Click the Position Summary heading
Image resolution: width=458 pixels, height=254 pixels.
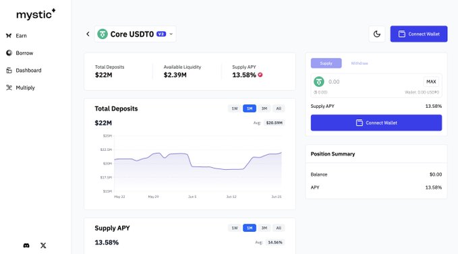(333, 154)
